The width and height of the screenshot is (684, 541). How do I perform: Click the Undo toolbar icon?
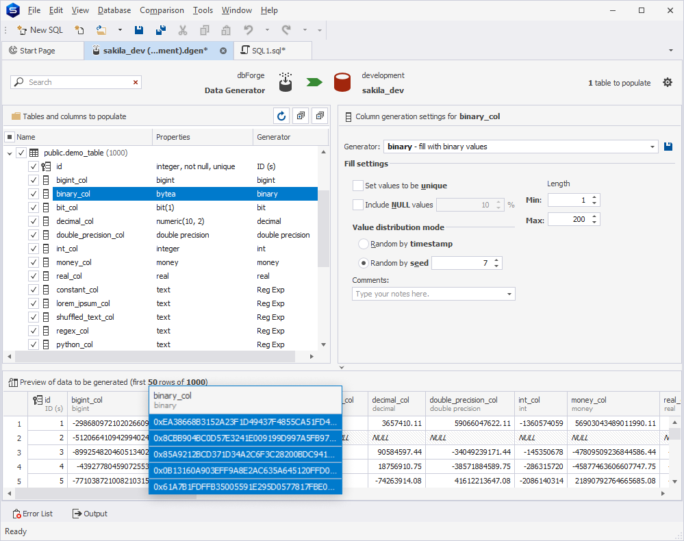[x=249, y=30]
